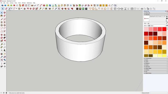This screenshot has width=168, height=94.
Task: Click the home icon in Materials browser
Action: [x=149, y=26]
